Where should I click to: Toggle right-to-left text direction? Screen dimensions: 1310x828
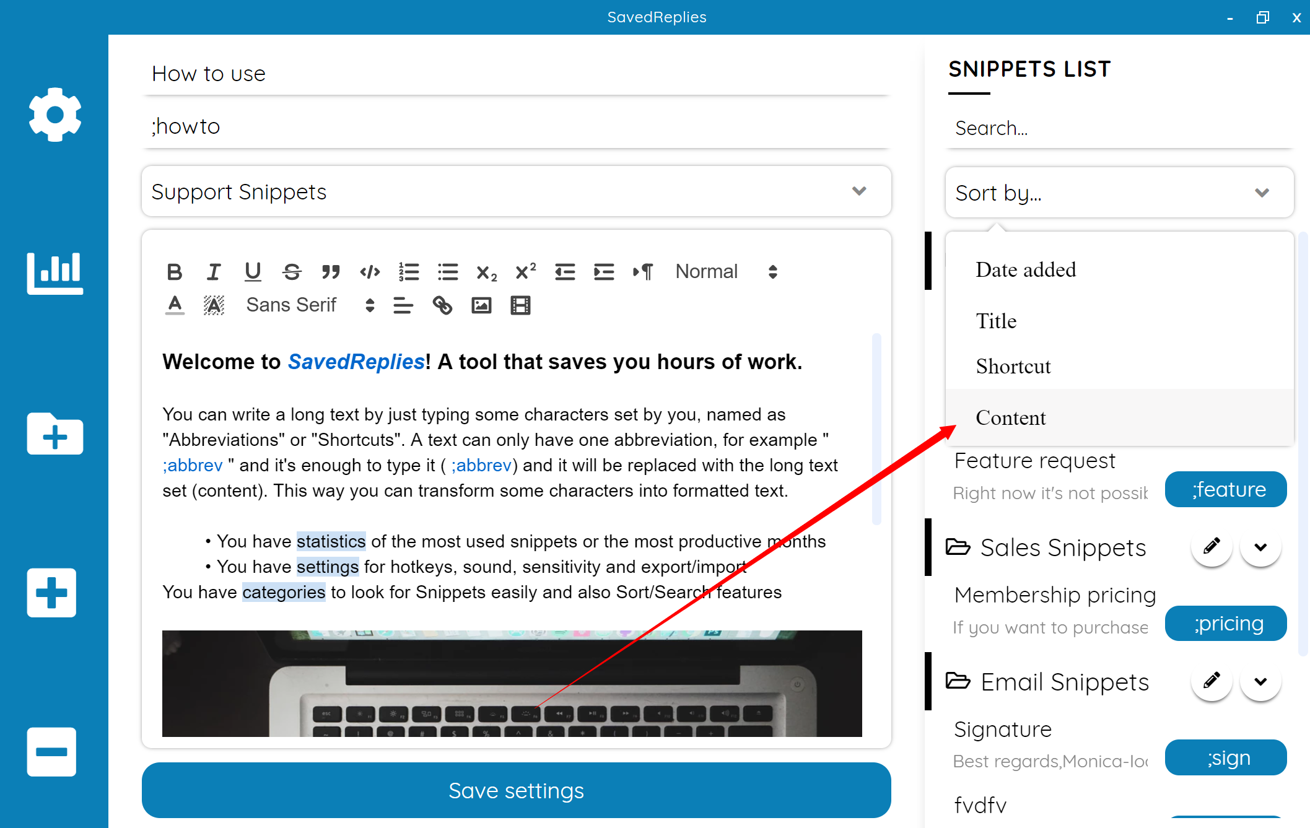(x=643, y=272)
